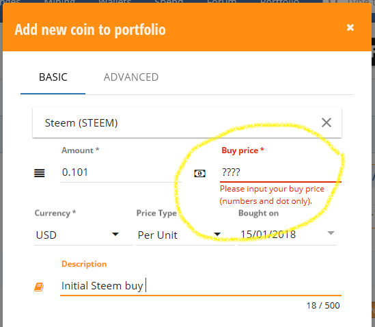Click the 15/01/2018 date value
Image resolution: width=375 pixels, height=327 pixels.
click(x=268, y=234)
